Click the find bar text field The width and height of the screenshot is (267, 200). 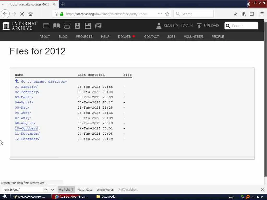click(x=22, y=190)
